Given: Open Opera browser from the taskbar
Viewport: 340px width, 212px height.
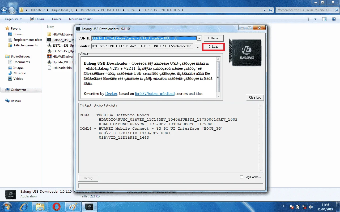Looking at the screenshot, I should point(57,206).
